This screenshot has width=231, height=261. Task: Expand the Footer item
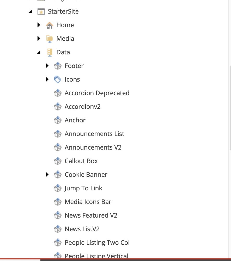coord(47,66)
